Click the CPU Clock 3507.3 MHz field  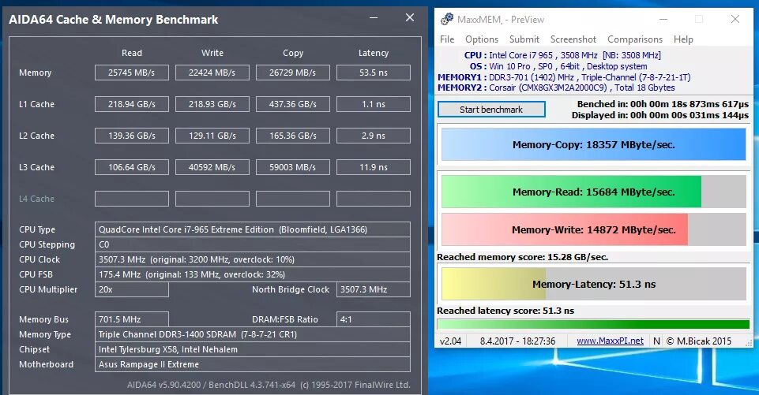tap(253, 259)
